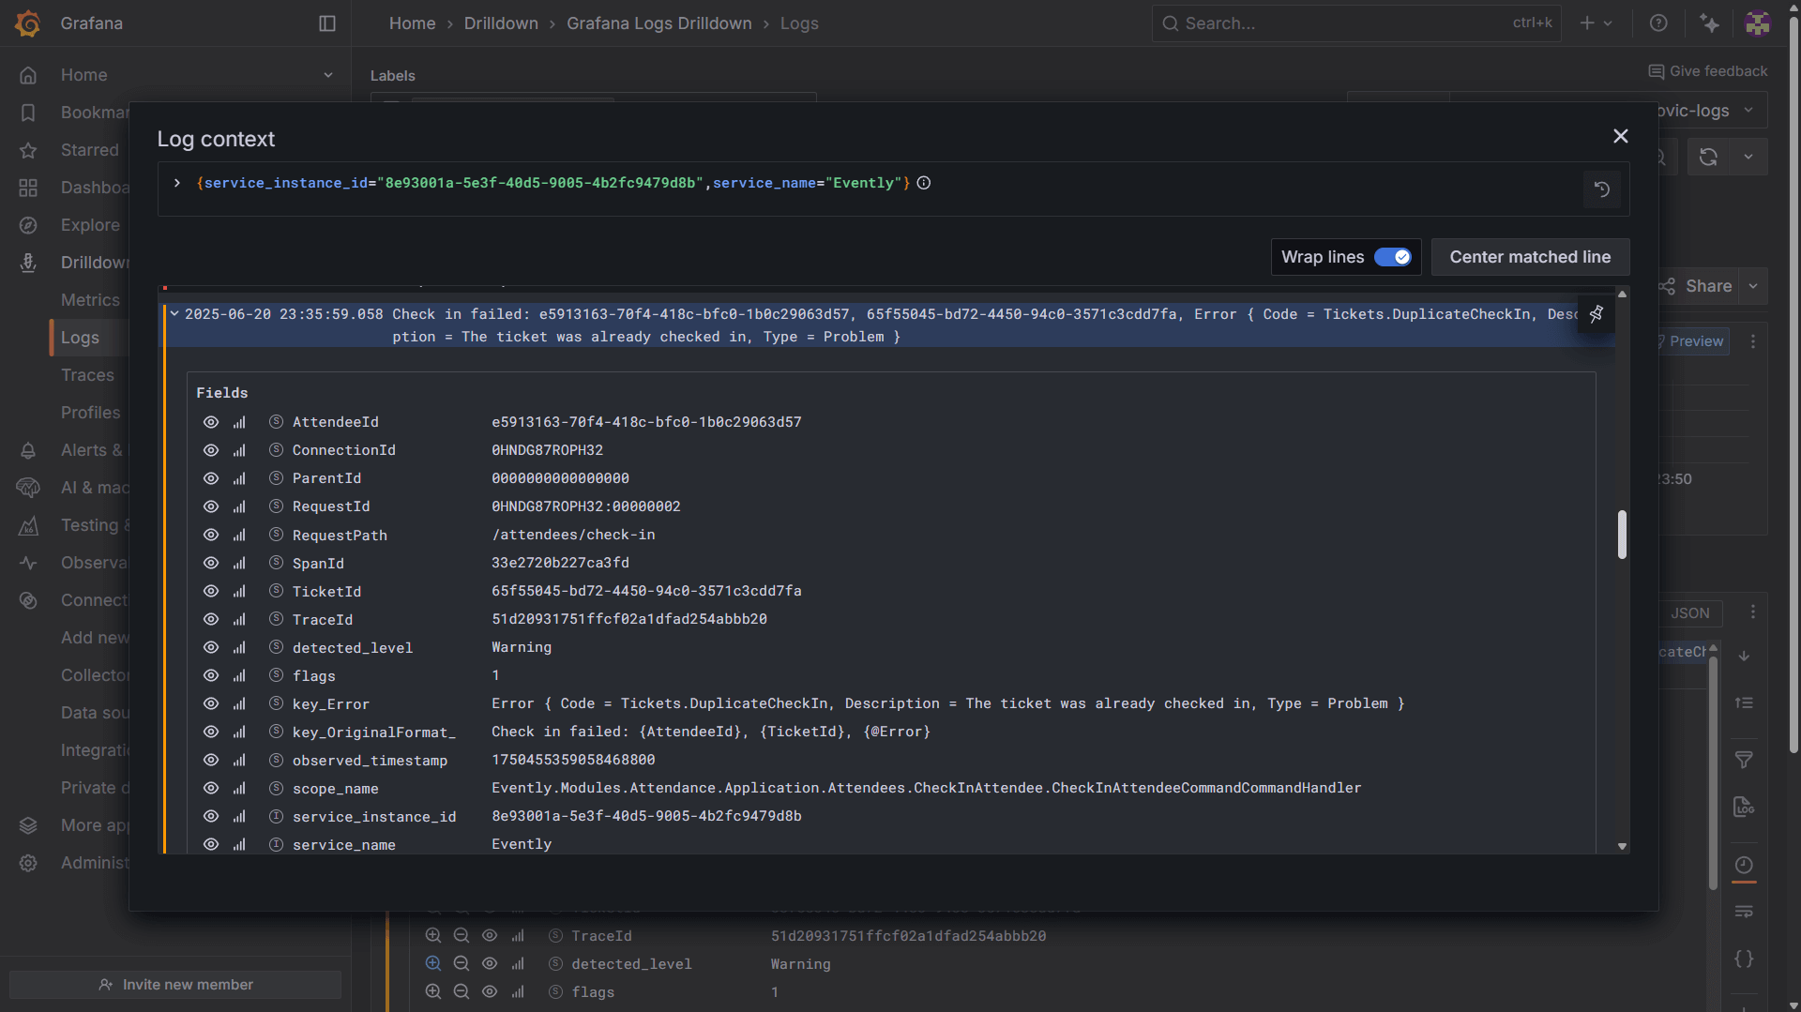Open Traces from the sidebar
This screenshot has height=1012, width=1801.
point(87,375)
